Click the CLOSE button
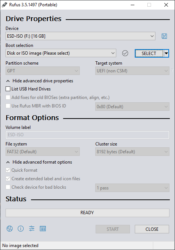The width and height of the screenshot is (175, 250). (152, 229)
